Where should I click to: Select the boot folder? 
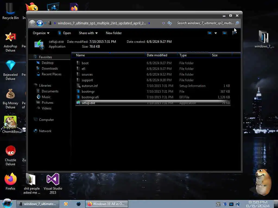[x=153, y=63]
